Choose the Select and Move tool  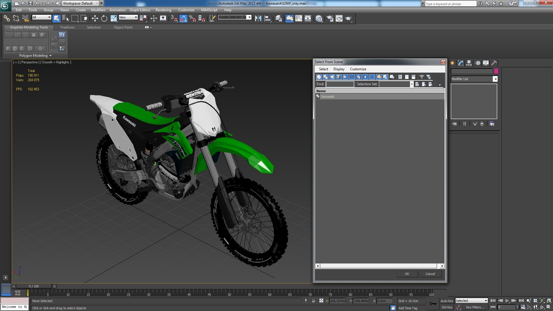click(x=95, y=18)
